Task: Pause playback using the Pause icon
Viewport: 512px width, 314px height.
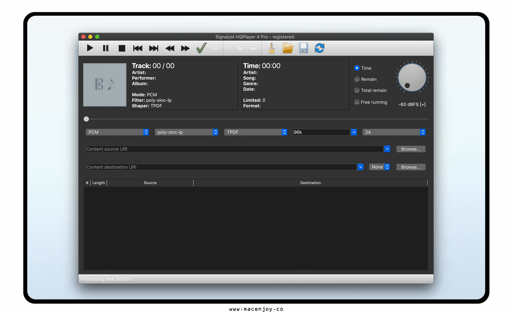Action: pos(106,48)
